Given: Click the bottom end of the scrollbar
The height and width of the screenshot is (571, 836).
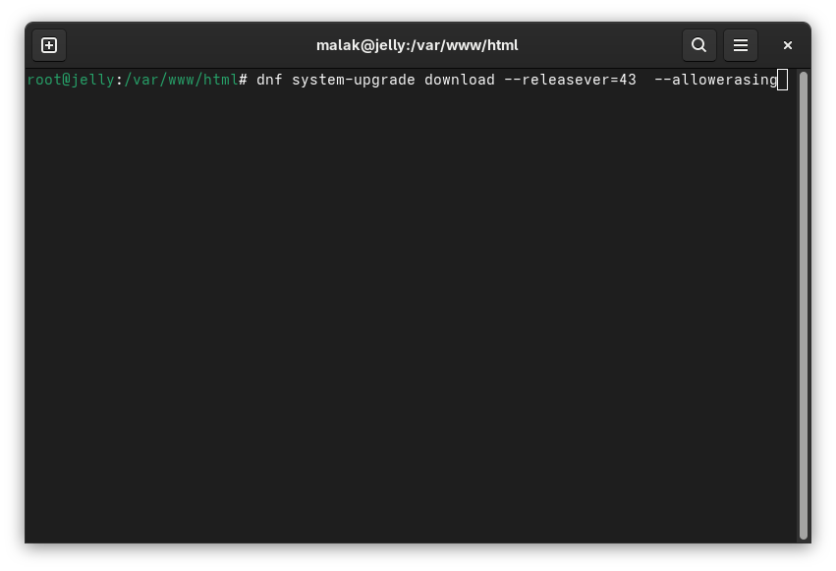Looking at the screenshot, I should (x=804, y=534).
